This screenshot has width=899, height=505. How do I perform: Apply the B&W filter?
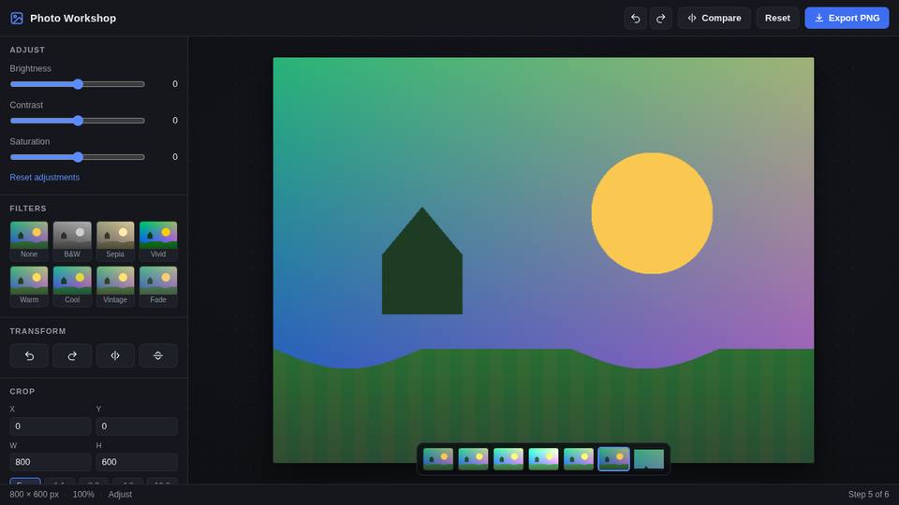(72, 241)
